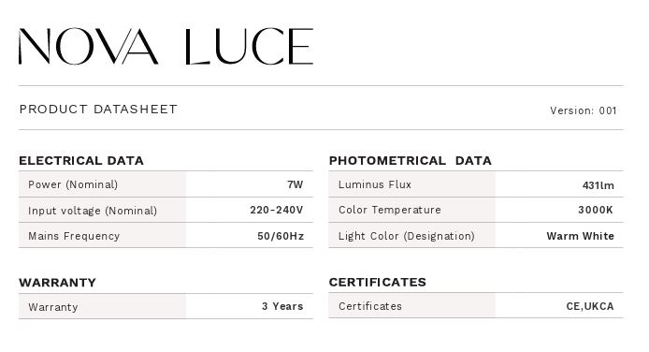Click the NOVA LUCE logo

(x=166, y=47)
